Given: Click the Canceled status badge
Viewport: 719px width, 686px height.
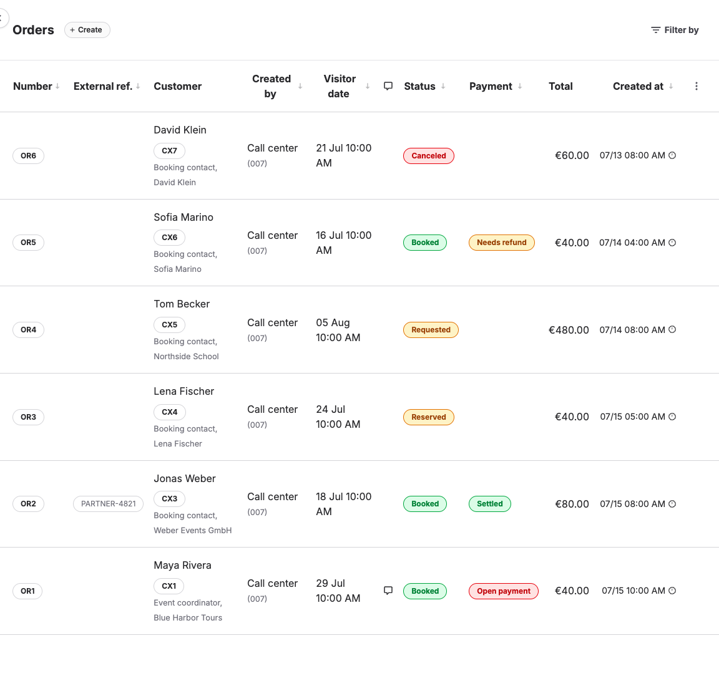Looking at the screenshot, I should tap(429, 156).
